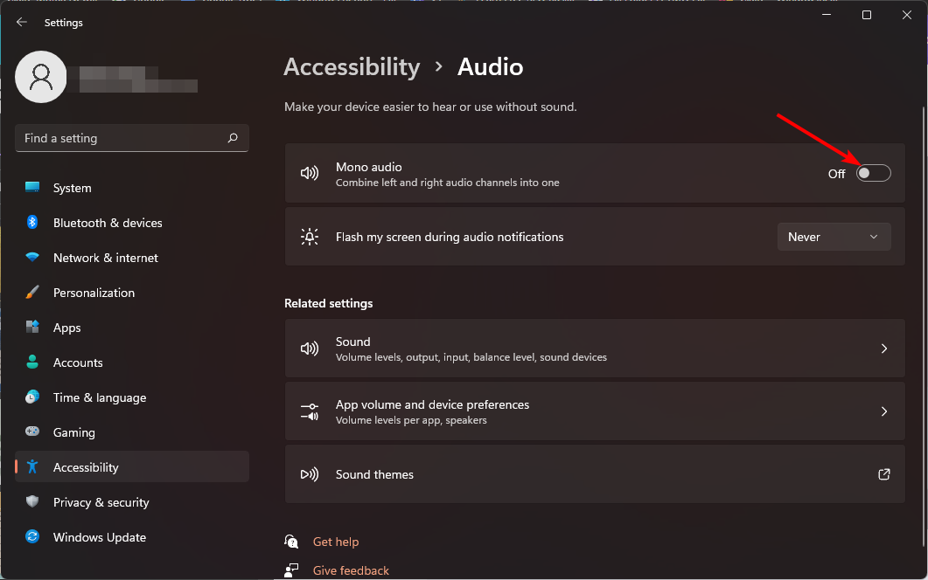
Task: Click the System monitor icon in sidebar
Action: pyautogui.click(x=32, y=188)
